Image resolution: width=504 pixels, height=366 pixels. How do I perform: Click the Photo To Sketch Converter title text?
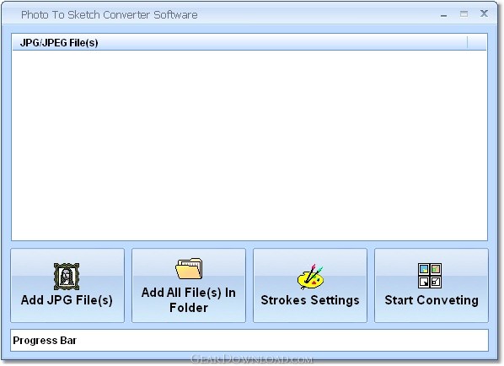[110, 15]
